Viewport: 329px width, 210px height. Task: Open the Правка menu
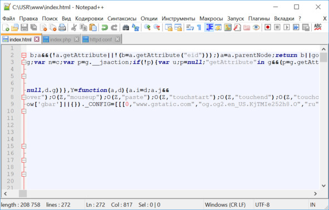[x=28, y=19]
